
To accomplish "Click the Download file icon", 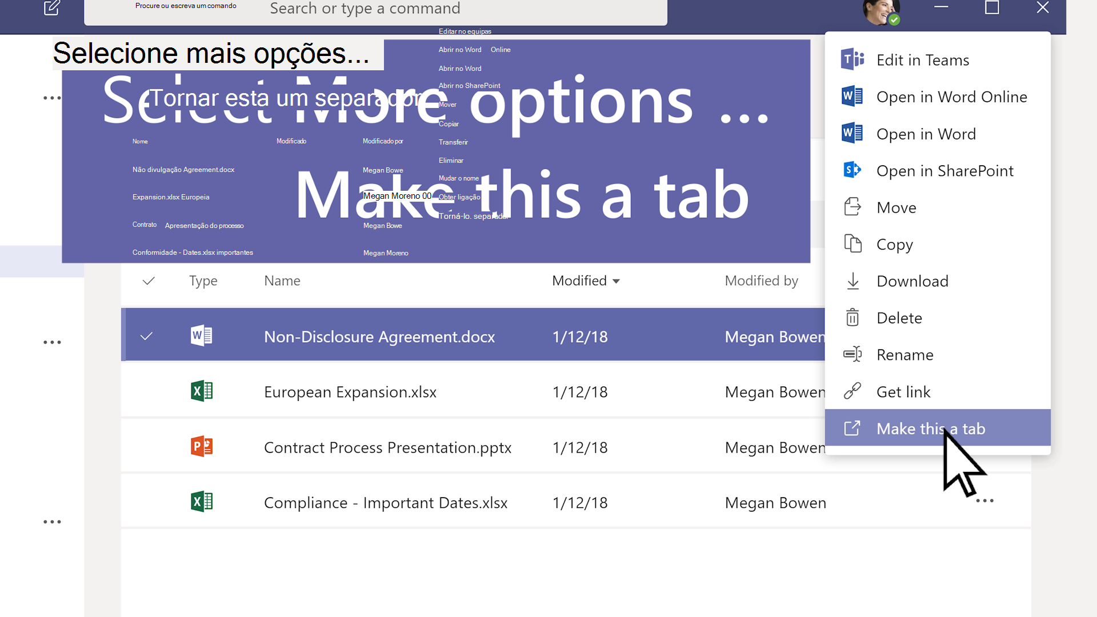I will 853,281.
